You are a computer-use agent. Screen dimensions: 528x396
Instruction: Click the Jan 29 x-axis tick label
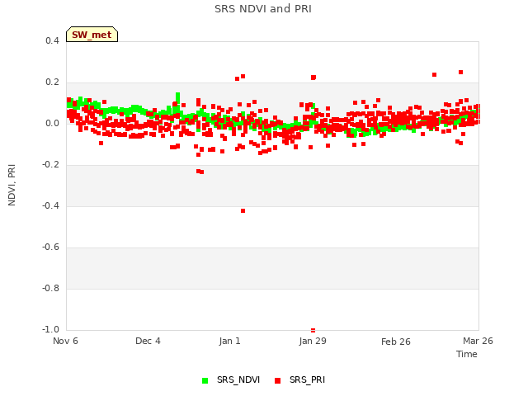[x=313, y=341]
